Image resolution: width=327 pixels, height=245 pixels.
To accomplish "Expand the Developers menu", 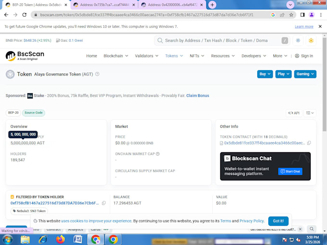I will point(253,56).
